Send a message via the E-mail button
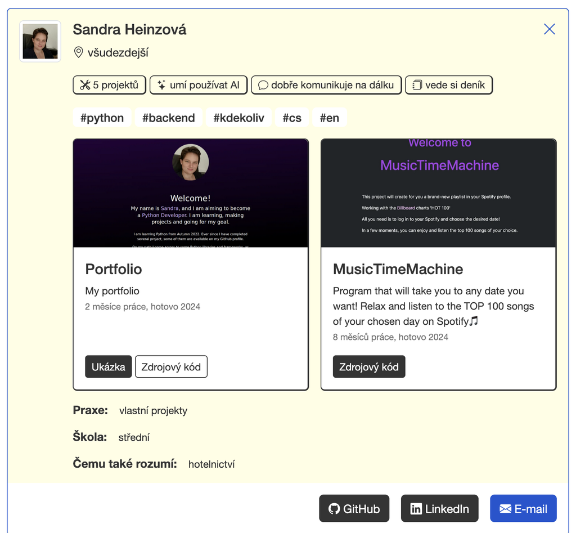Screen dimensions: 576x533 pyautogui.click(x=523, y=509)
